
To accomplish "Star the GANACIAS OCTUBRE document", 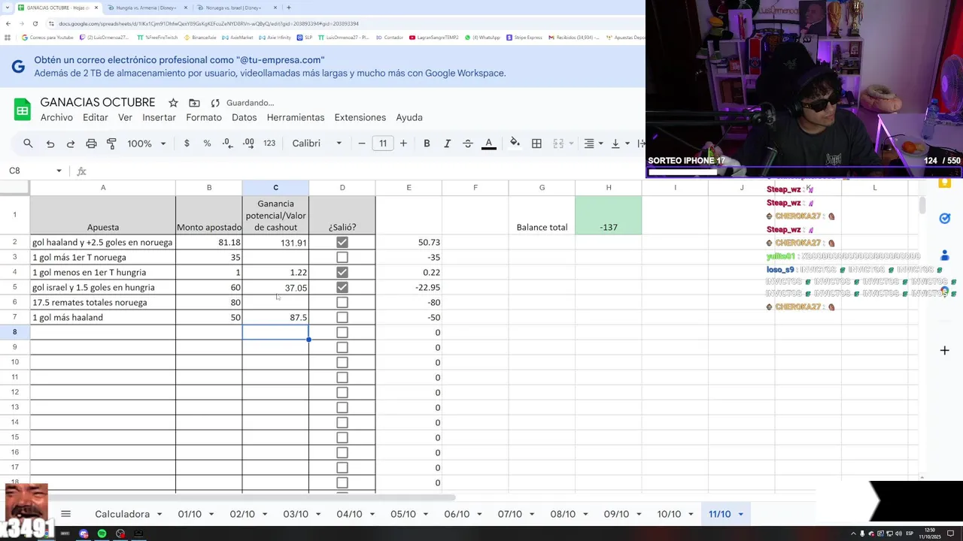I will click(x=173, y=103).
